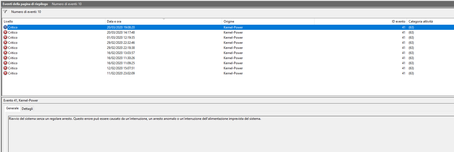This screenshot has height=152, width=454.
Task: Switch to the Generale tab
Action: [x=12, y=108]
